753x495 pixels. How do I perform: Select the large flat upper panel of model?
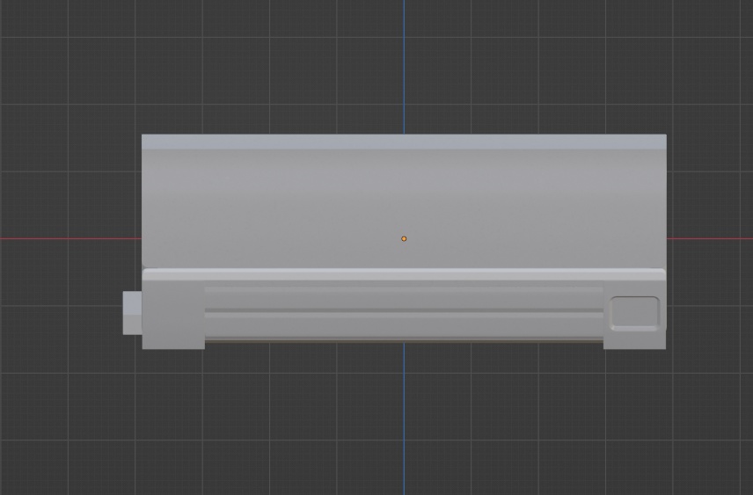(x=404, y=207)
